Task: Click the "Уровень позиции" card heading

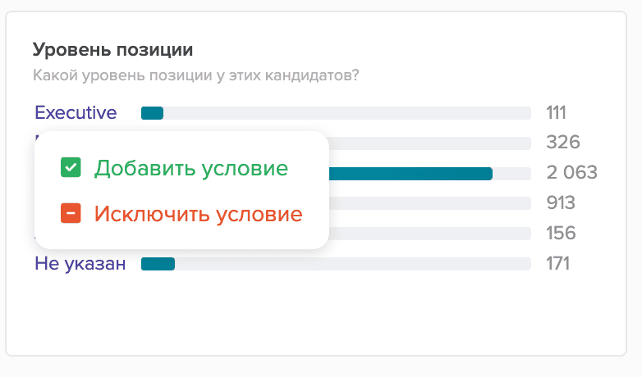Action: 113,49
